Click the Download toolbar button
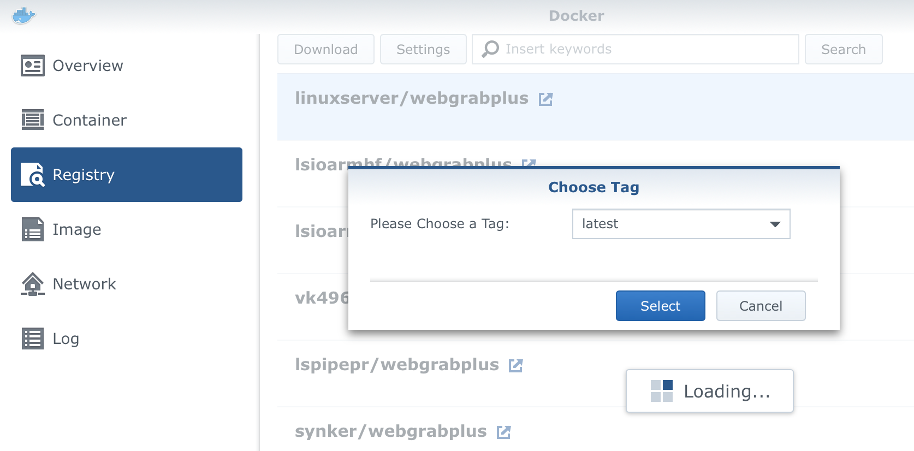The image size is (914, 451). pos(326,49)
